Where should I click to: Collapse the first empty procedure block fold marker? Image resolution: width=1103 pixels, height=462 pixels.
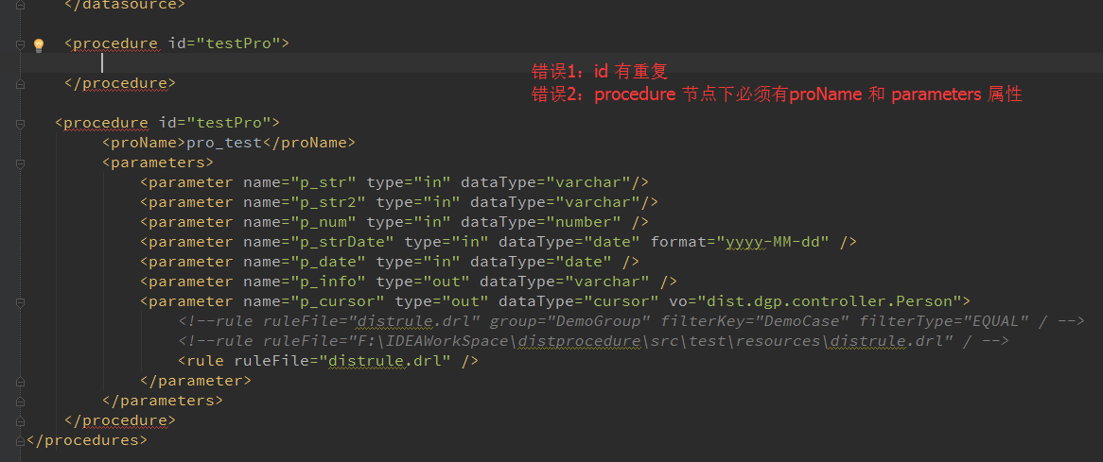click(20, 44)
